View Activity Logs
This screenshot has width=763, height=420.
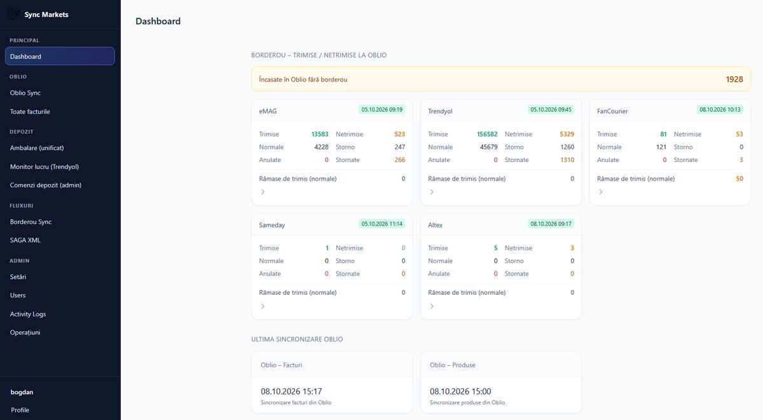[x=60, y=314]
